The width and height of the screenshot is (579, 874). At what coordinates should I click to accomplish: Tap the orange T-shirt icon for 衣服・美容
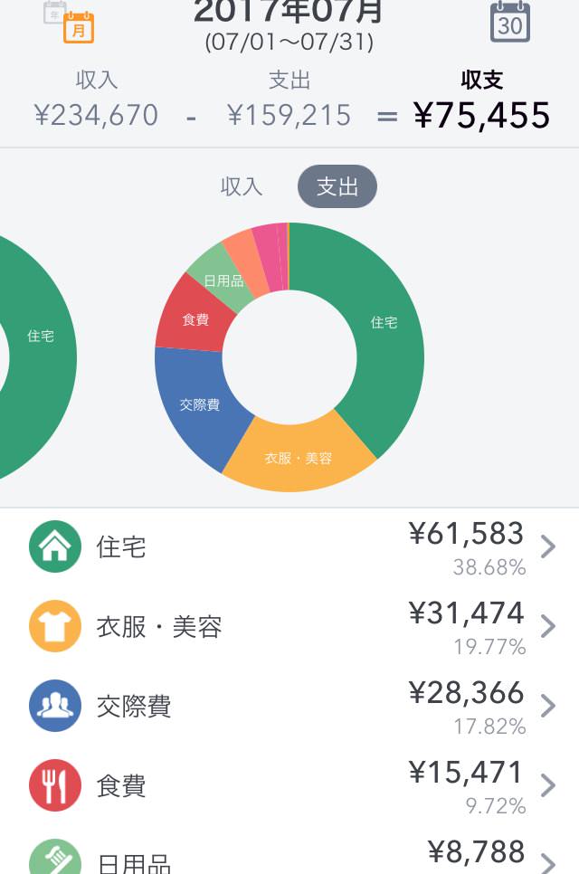[x=54, y=626]
